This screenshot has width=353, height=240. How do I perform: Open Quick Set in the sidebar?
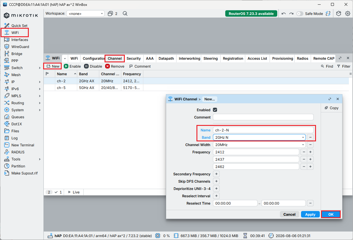(x=16, y=25)
